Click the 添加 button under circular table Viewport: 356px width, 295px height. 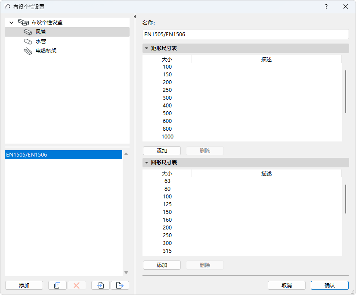click(162, 265)
